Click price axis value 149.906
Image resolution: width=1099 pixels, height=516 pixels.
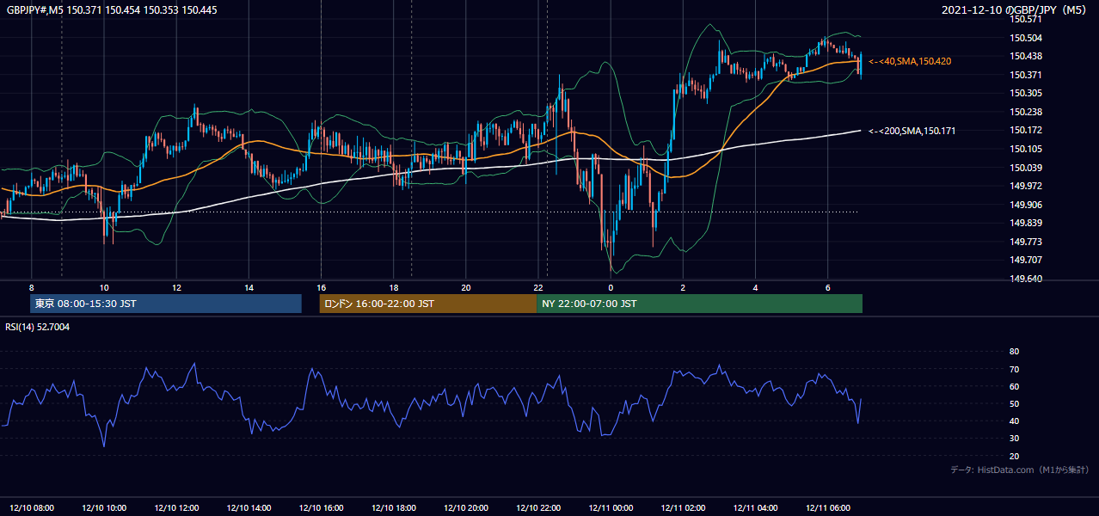[x=1025, y=205]
